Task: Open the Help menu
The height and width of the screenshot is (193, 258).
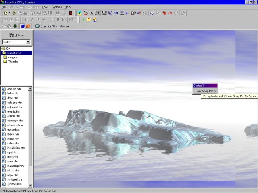Action: tap(67, 7)
